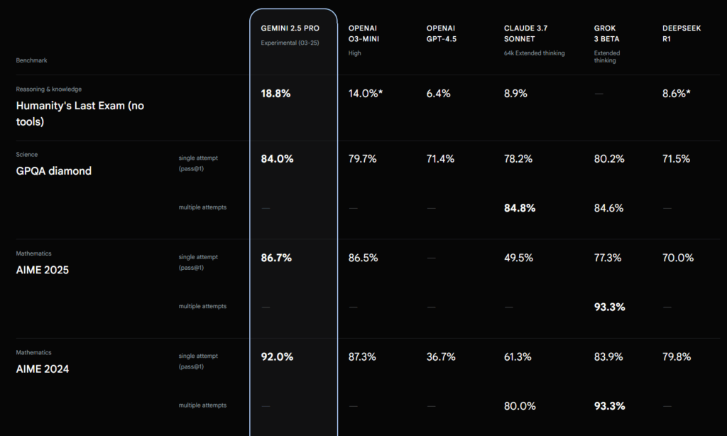Click the 86.7% AIME 2025 score

(276, 258)
